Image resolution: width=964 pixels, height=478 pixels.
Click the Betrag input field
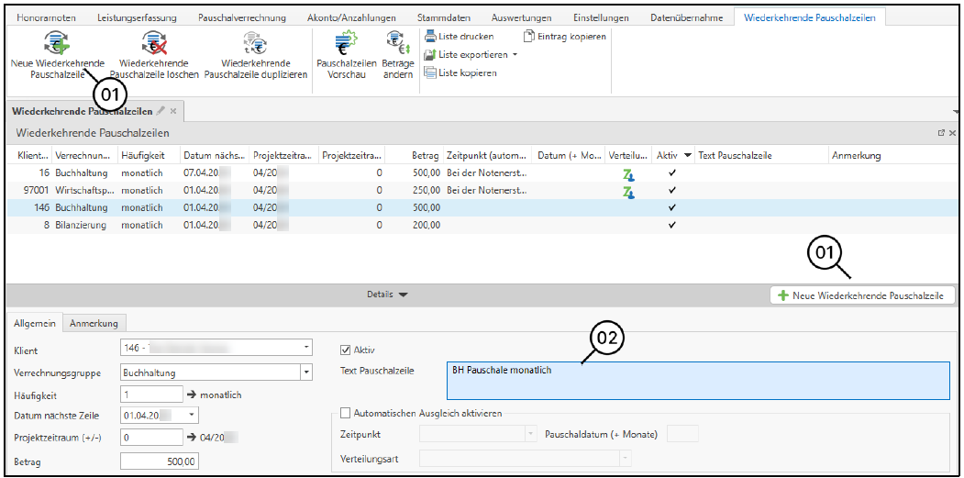(x=159, y=461)
